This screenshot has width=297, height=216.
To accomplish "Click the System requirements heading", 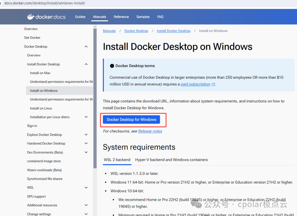I will [139, 147].
